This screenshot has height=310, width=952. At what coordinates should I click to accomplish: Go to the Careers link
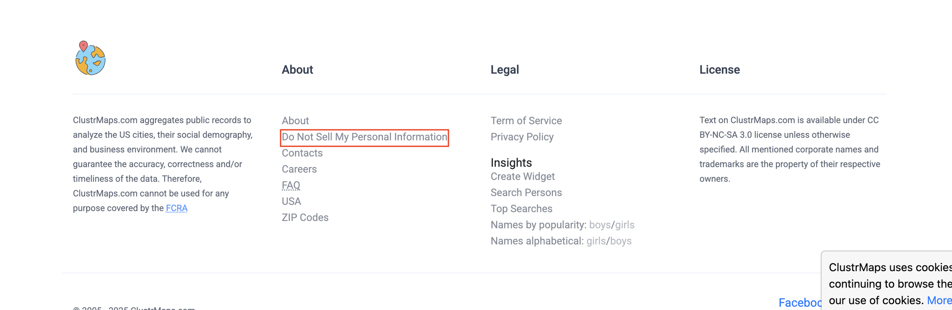tap(299, 169)
